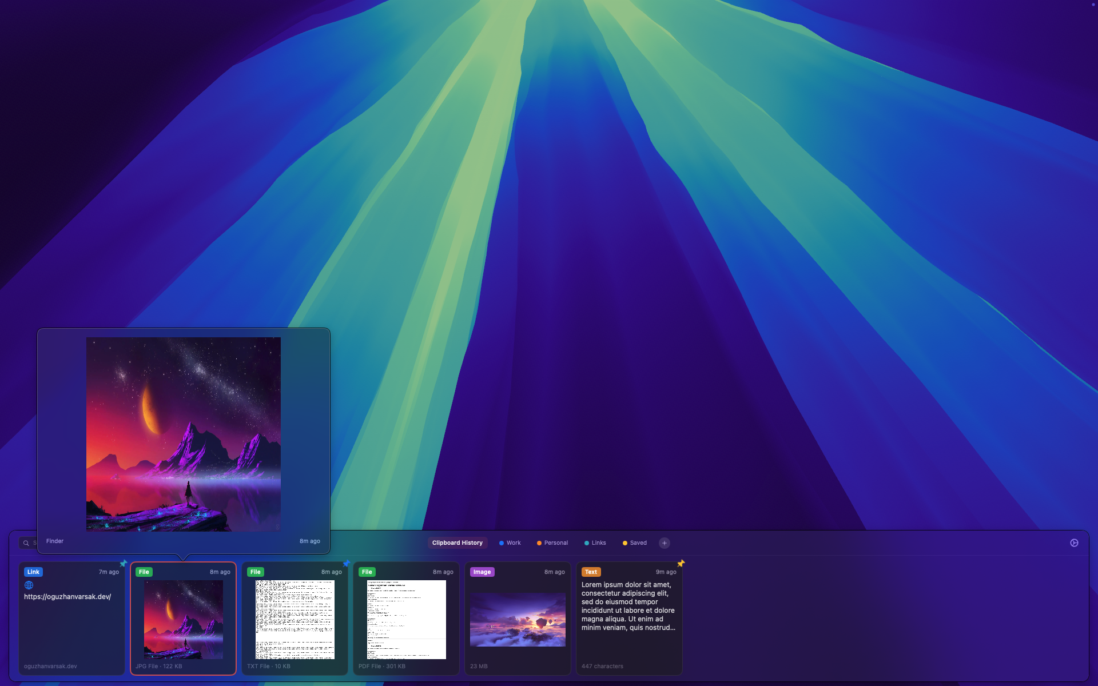Click the magnifying glass search icon
The height and width of the screenshot is (686, 1098).
tap(25, 543)
